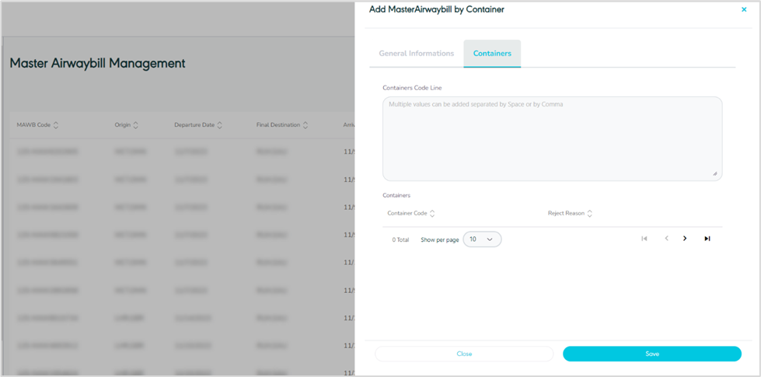Image resolution: width=761 pixels, height=377 pixels.
Task: Switch to the General Informations tab
Action: coord(416,54)
